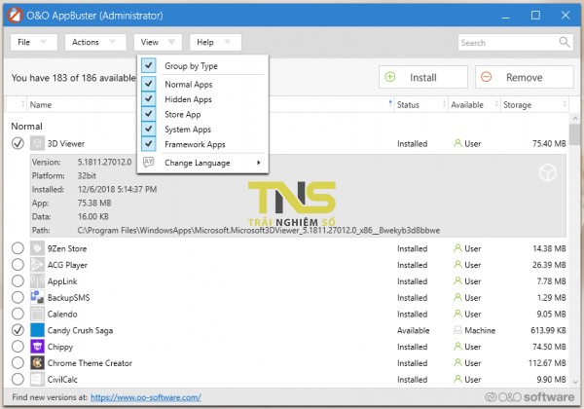Click the Change Language icon
The width and height of the screenshot is (584, 409).
pyautogui.click(x=148, y=163)
